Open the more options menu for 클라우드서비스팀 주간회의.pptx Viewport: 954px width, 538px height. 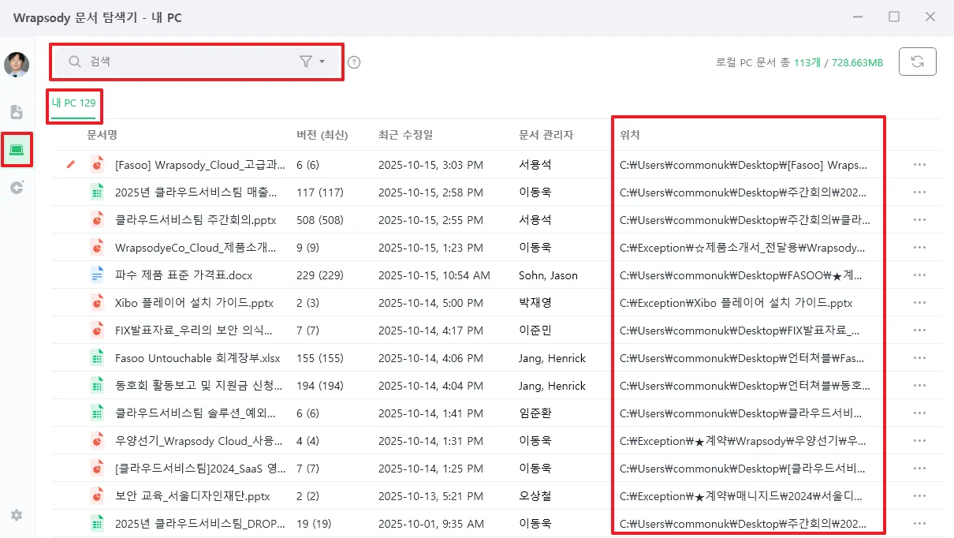pos(919,220)
